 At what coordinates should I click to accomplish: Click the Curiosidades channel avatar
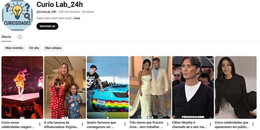17,15
